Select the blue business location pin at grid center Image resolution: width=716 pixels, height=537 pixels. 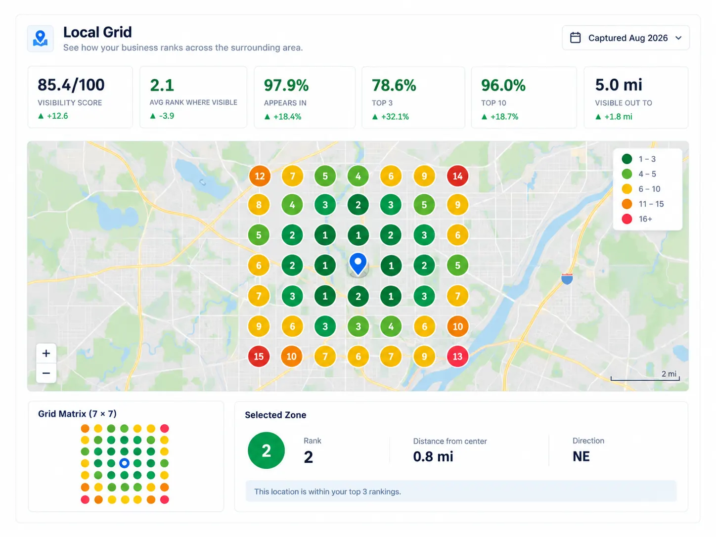click(x=358, y=264)
